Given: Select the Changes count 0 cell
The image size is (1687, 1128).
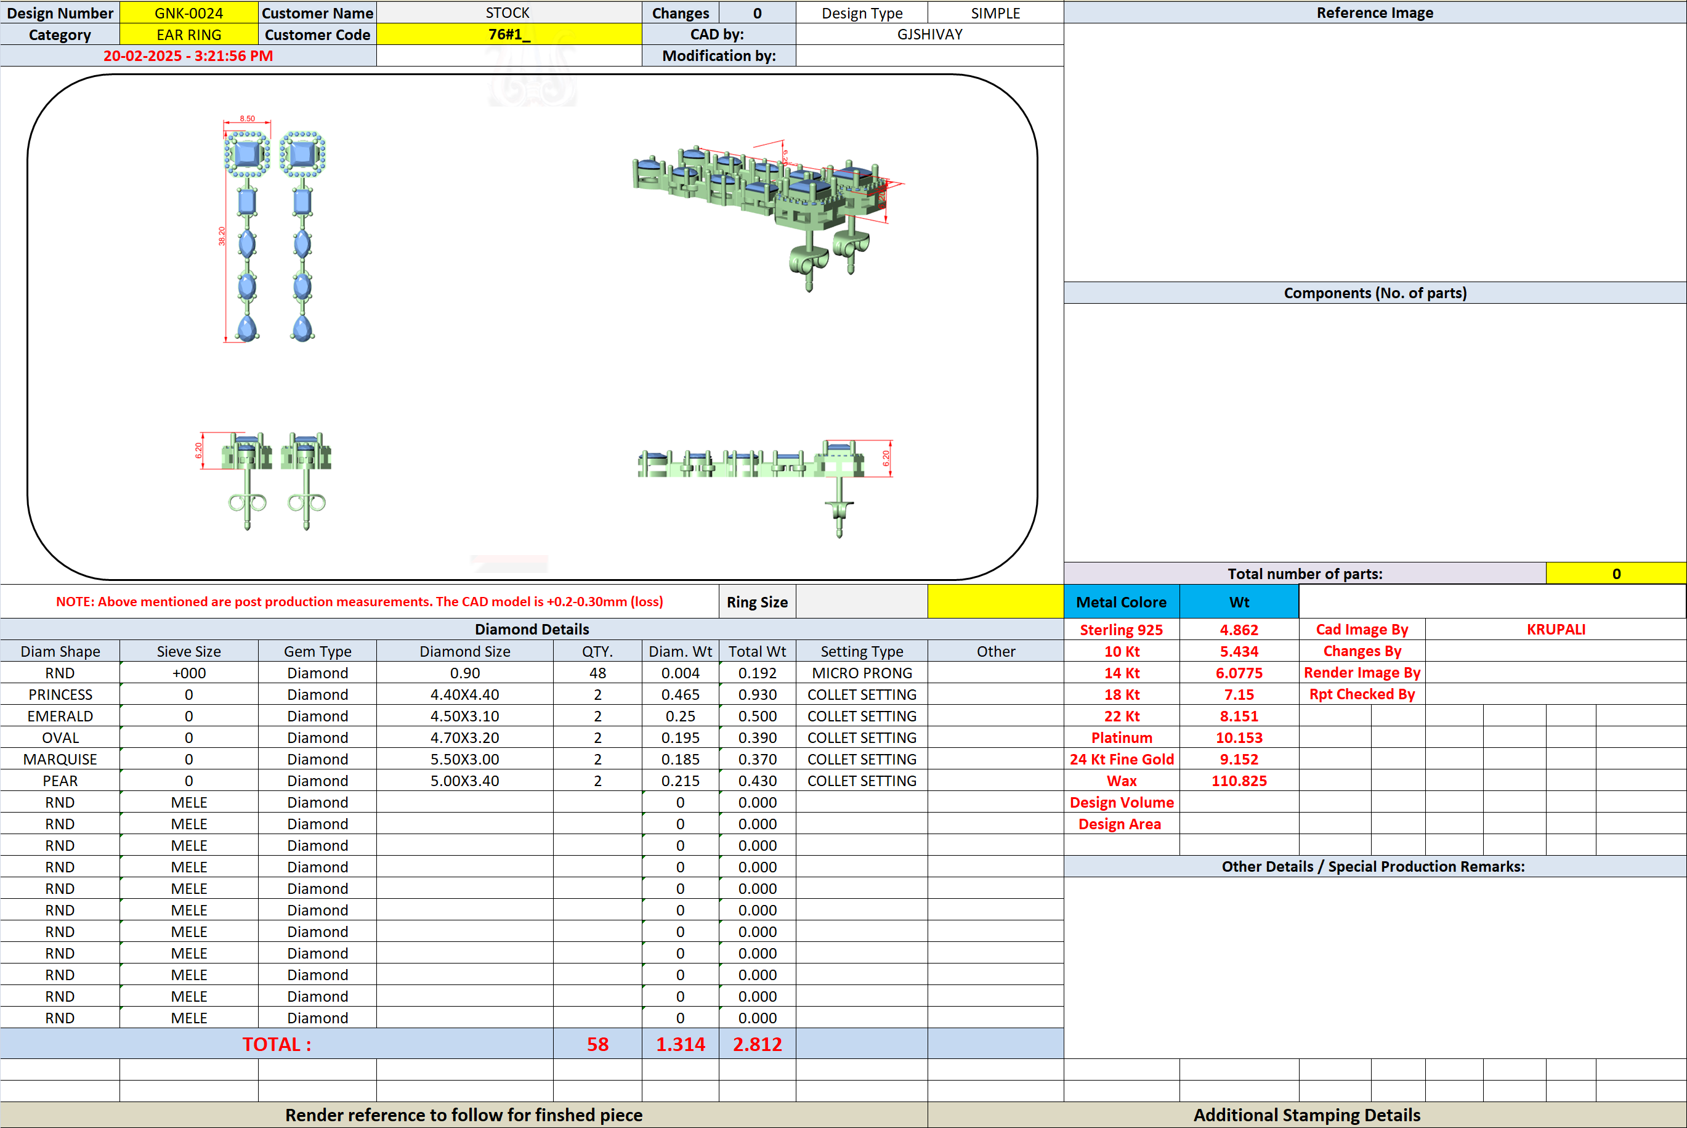Looking at the screenshot, I should [757, 13].
